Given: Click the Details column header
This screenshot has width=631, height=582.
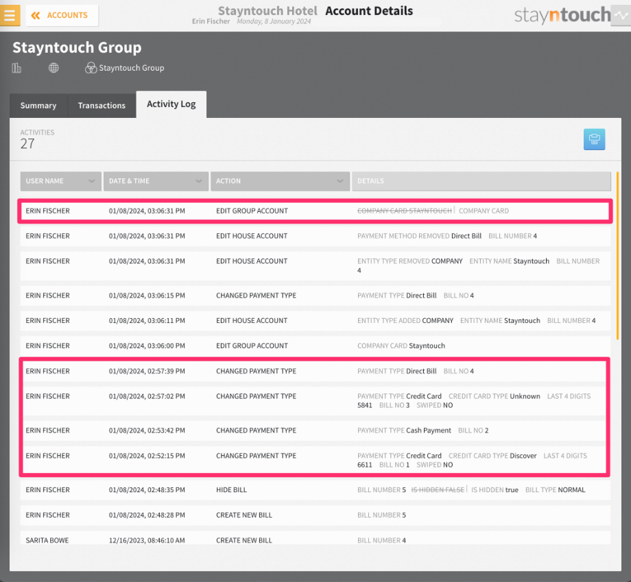Looking at the screenshot, I should 481,181.
